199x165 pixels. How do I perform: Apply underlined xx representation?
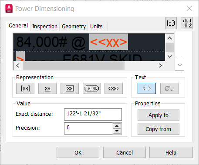click(x=47, y=88)
